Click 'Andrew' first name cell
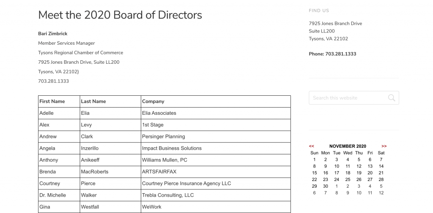The height and width of the screenshot is (213, 433). point(59,137)
